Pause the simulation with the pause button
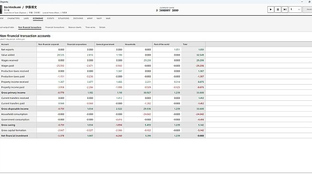The height and width of the screenshot is (174, 312). [278, 10]
